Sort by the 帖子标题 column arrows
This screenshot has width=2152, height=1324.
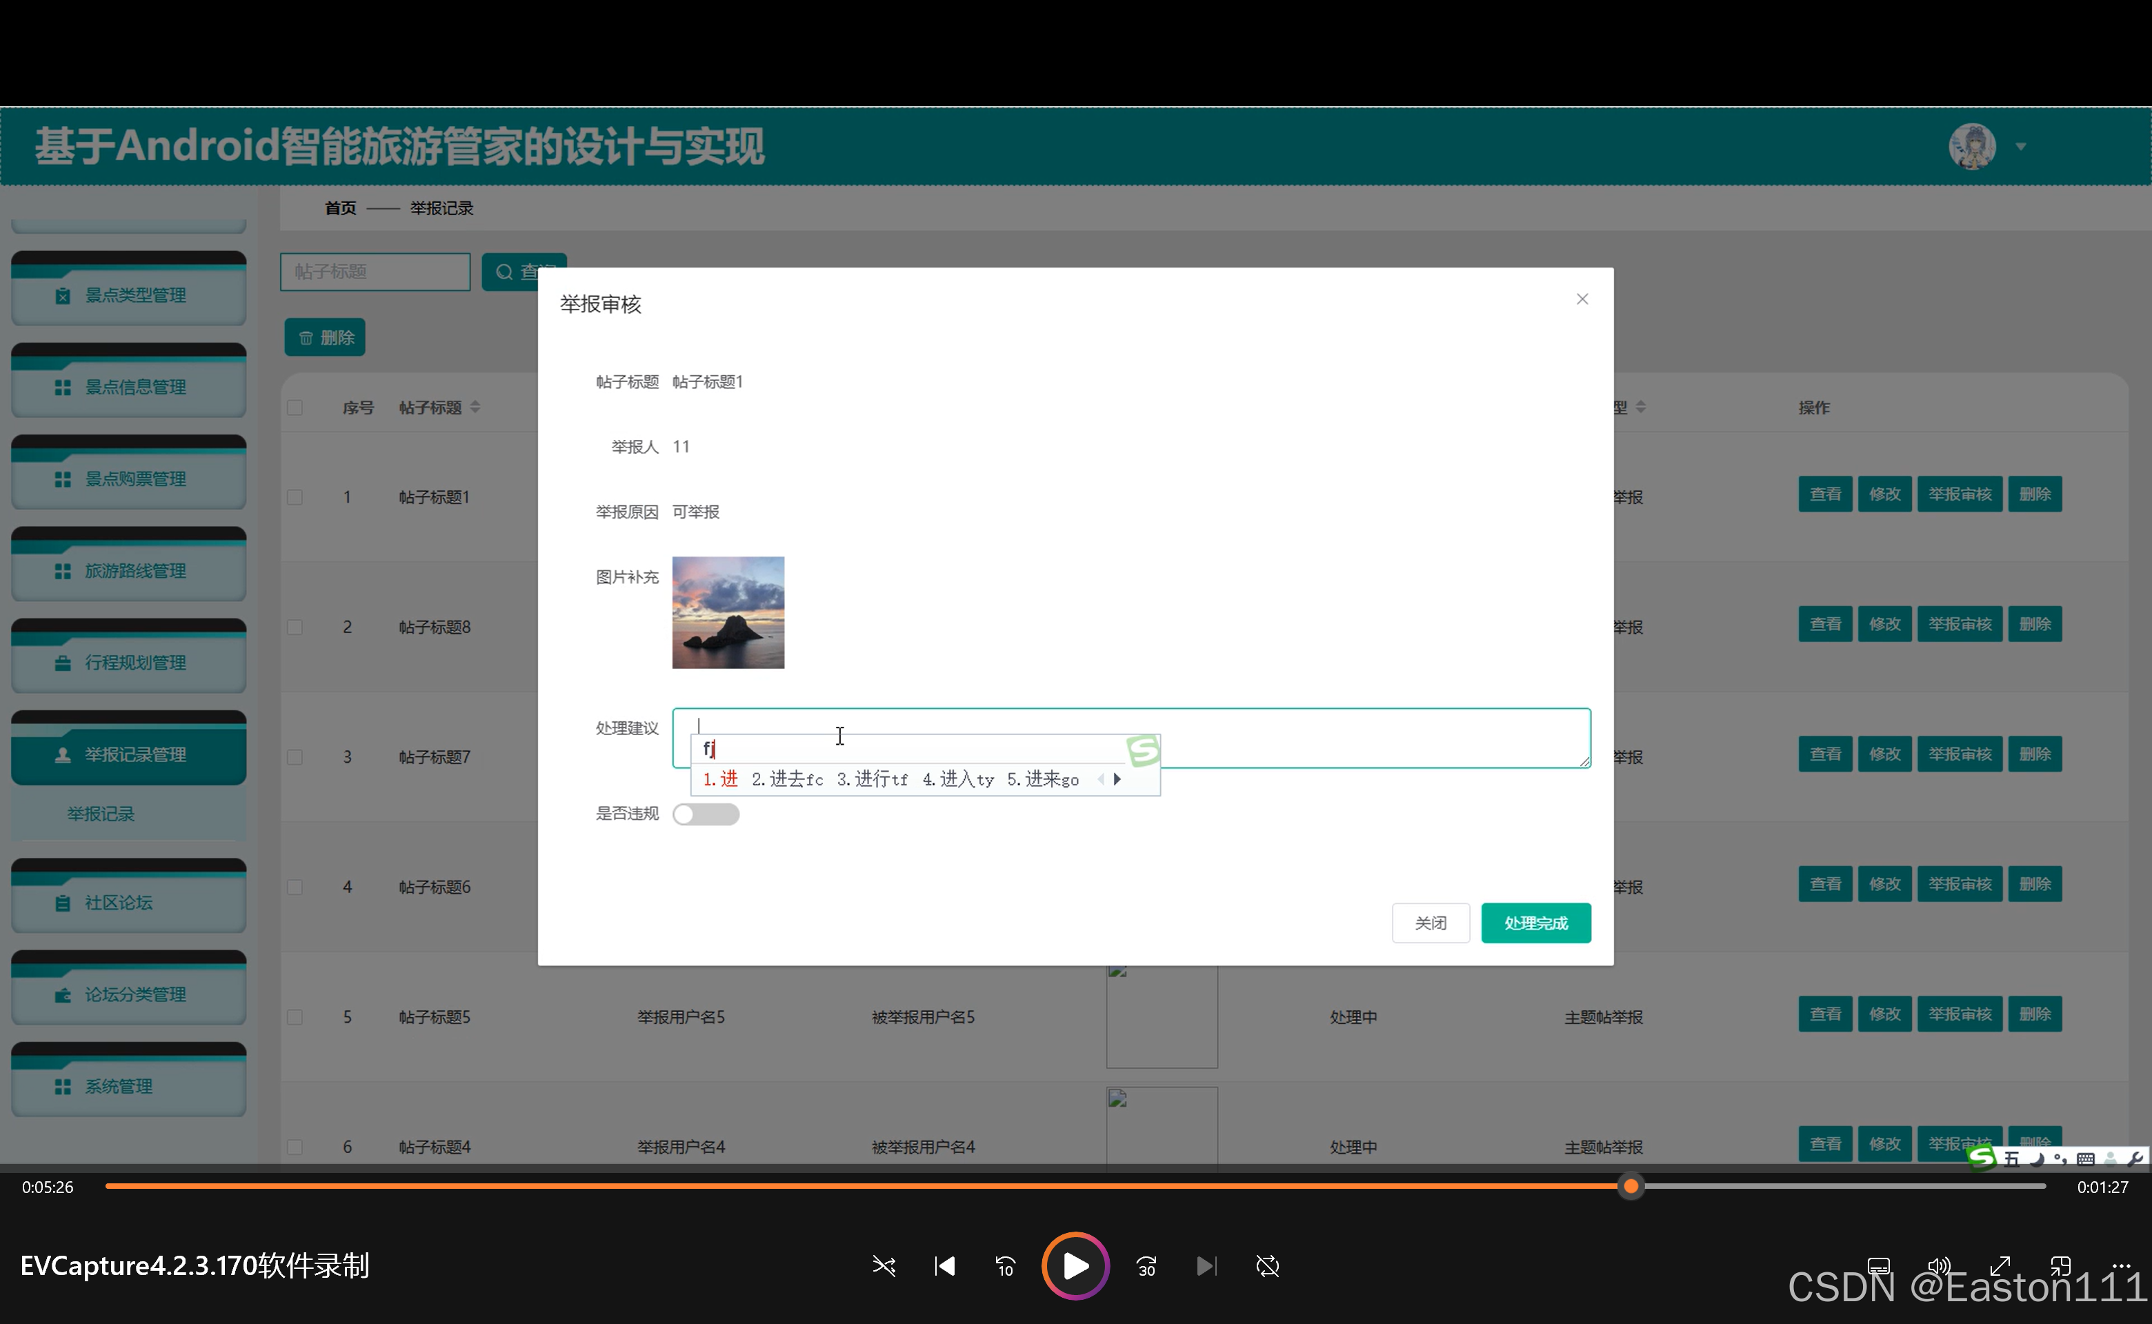click(x=476, y=407)
